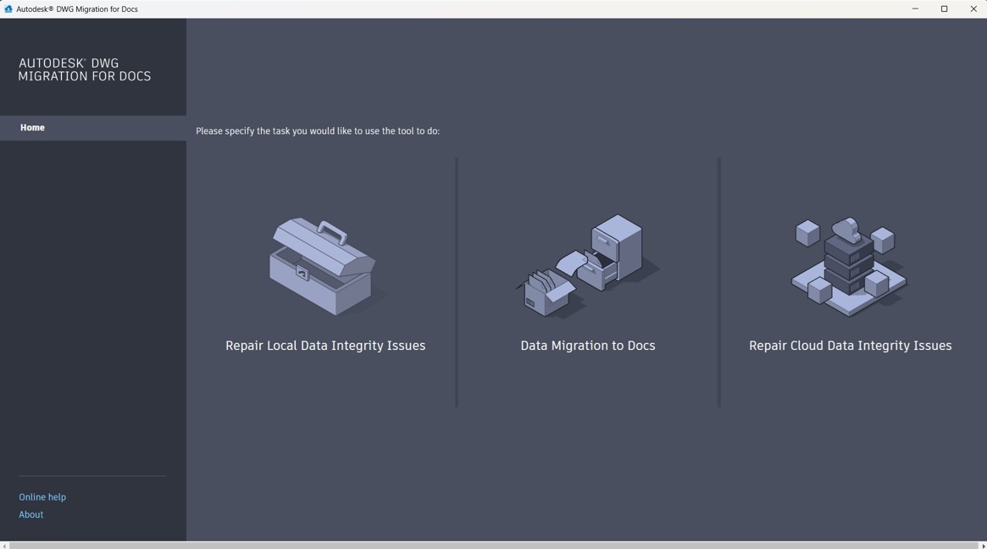
Task: Open the About page
Action: (30, 514)
